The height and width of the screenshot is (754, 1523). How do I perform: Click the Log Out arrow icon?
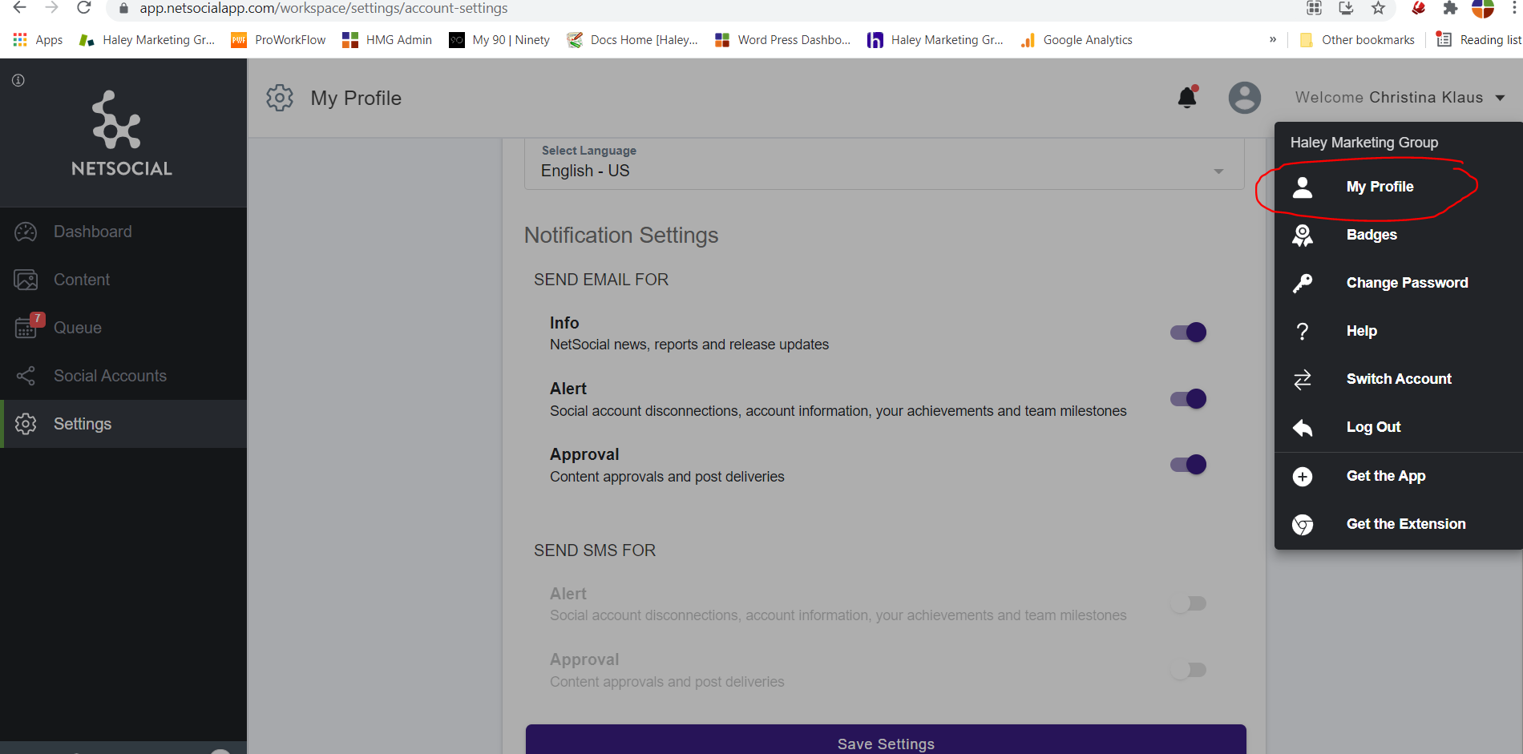1303,427
